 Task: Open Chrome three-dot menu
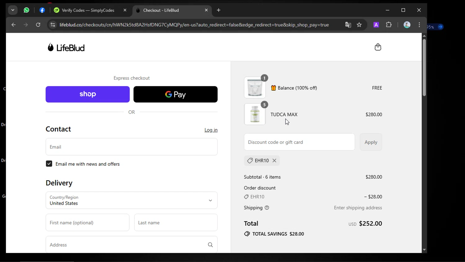(x=419, y=25)
